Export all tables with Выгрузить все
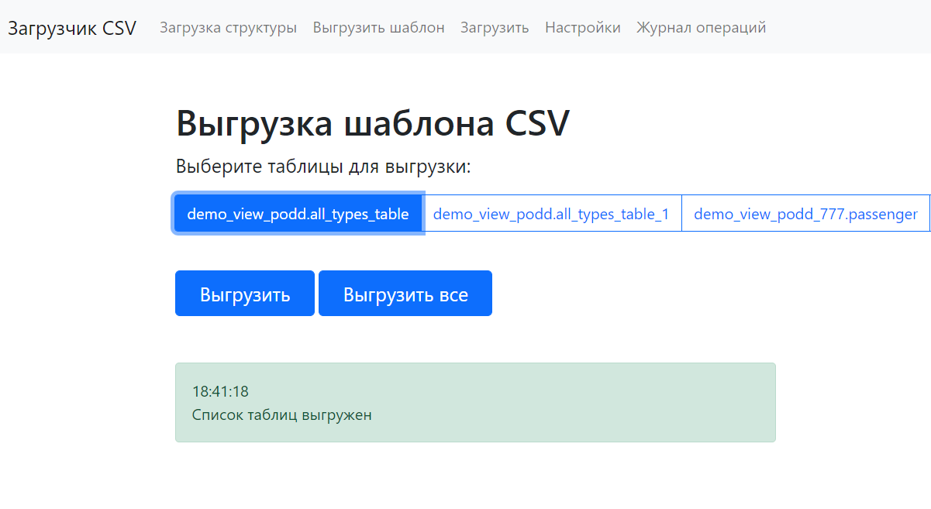Screen dimensions: 931x509 (x=405, y=293)
